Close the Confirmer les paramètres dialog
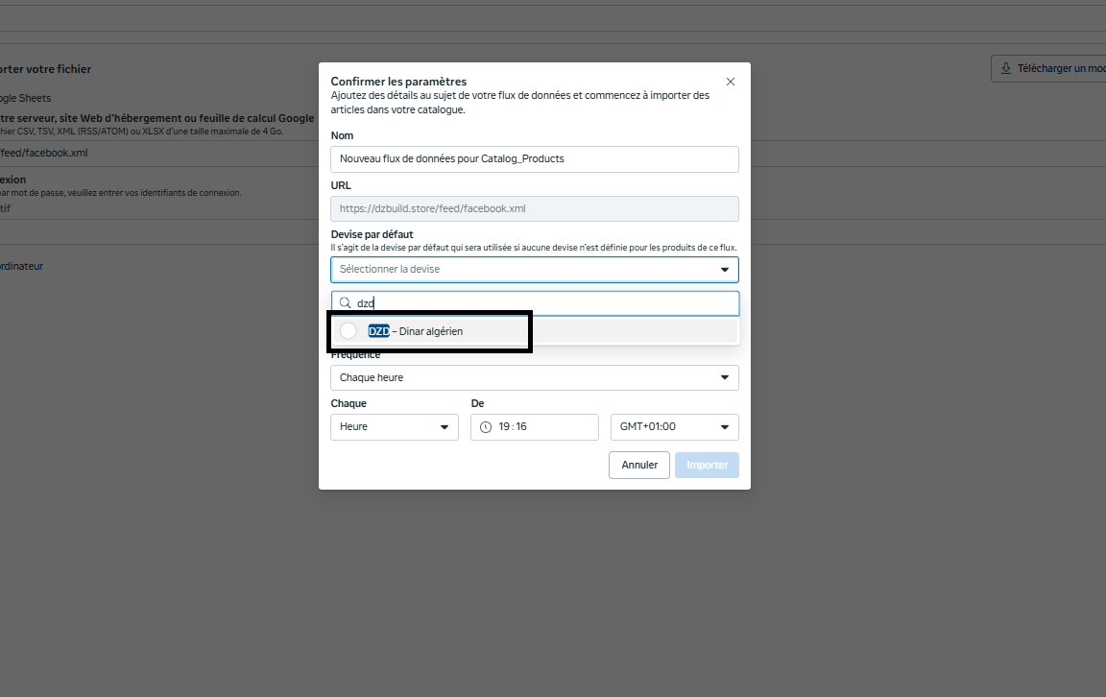The height and width of the screenshot is (697, 1106). click(731, 82)
